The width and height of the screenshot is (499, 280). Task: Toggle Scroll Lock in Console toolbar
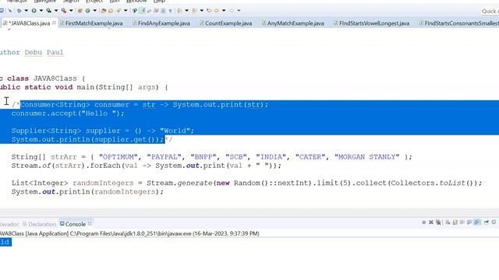pyautogui.click(x=455, y=222)
